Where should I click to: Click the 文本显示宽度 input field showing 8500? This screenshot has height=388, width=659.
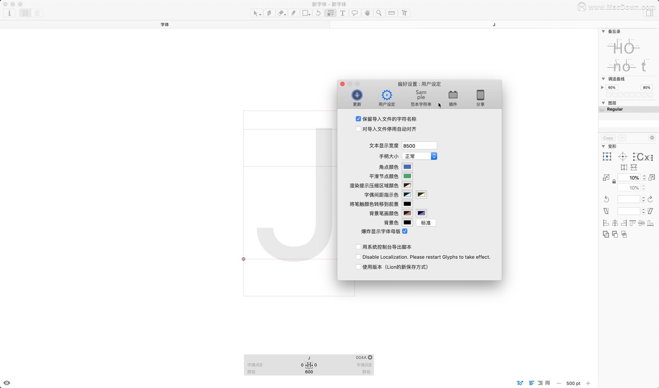click(x=419, y=145)
